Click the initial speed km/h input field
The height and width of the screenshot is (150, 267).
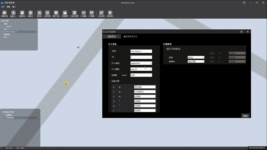click(x=141, y=75)
